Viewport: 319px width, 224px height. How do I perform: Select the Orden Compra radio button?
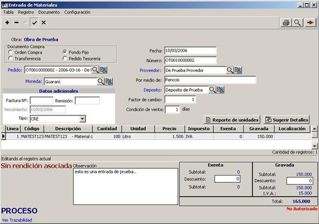[x=11, y=52]
